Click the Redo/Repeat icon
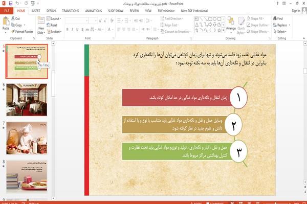Image resolution: width=307 pixels, height=204 pixels. point(26,4)
